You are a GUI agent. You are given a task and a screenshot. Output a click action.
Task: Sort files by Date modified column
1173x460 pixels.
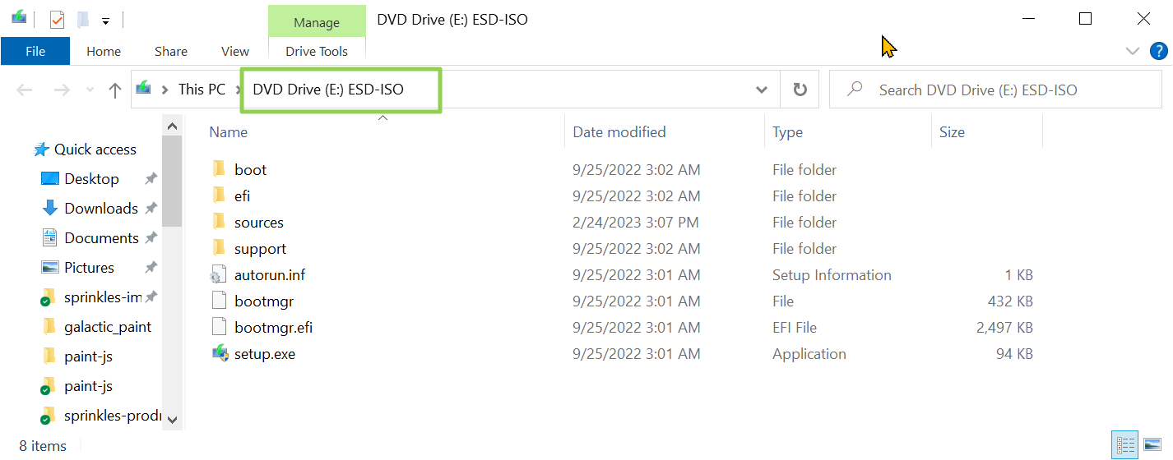click(619, 132)
